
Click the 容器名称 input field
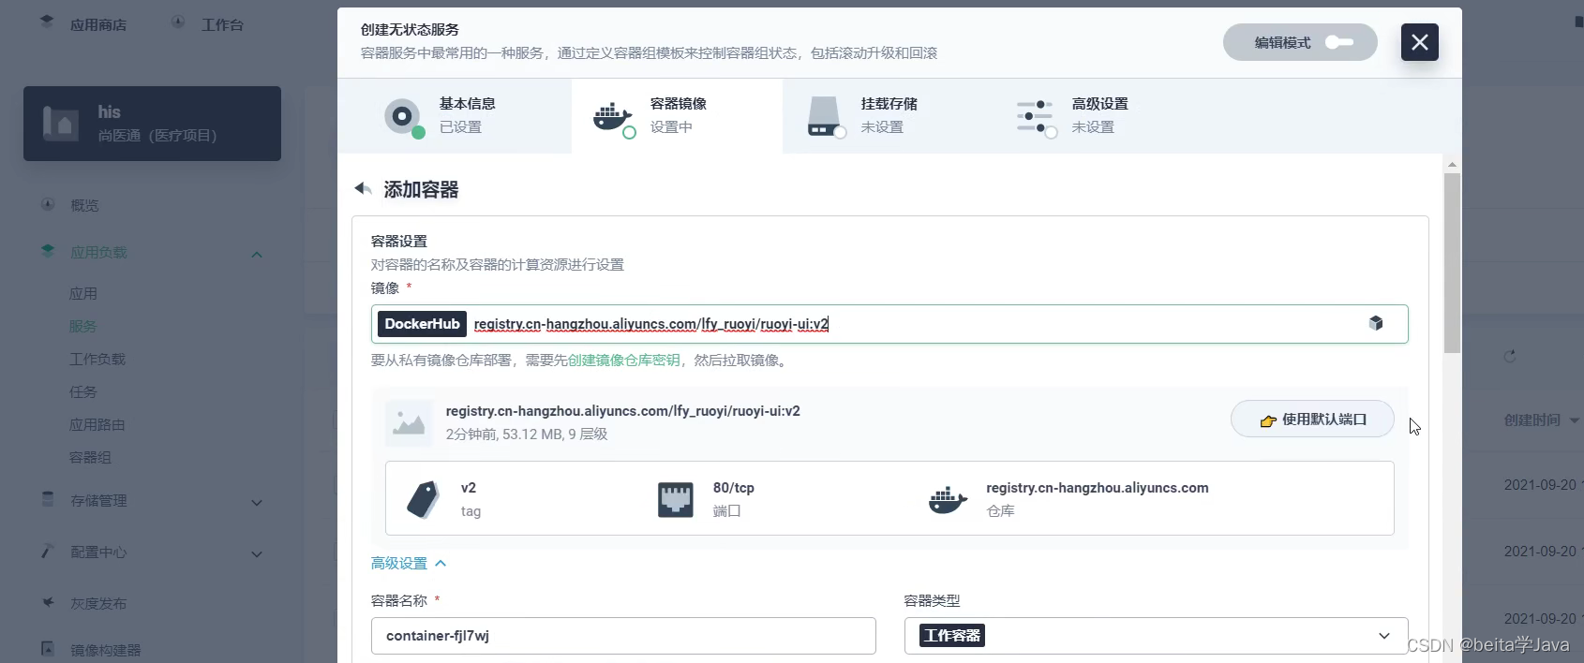tap(623, 636)
